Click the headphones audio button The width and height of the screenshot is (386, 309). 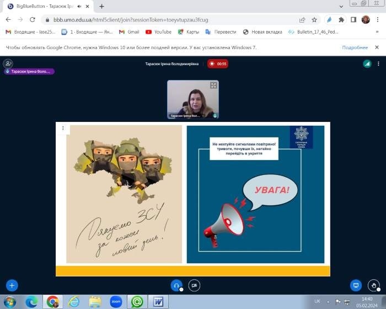tap(177, 285)
